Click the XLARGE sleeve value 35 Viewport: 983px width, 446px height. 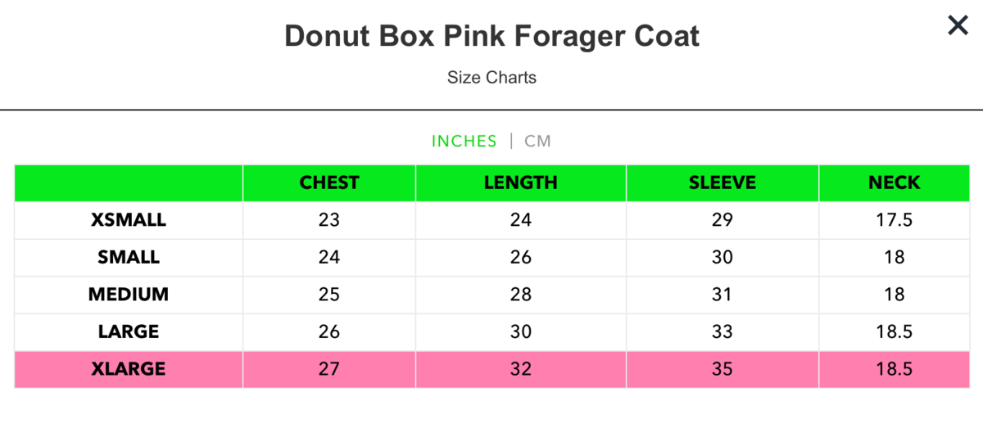point(722,369)
